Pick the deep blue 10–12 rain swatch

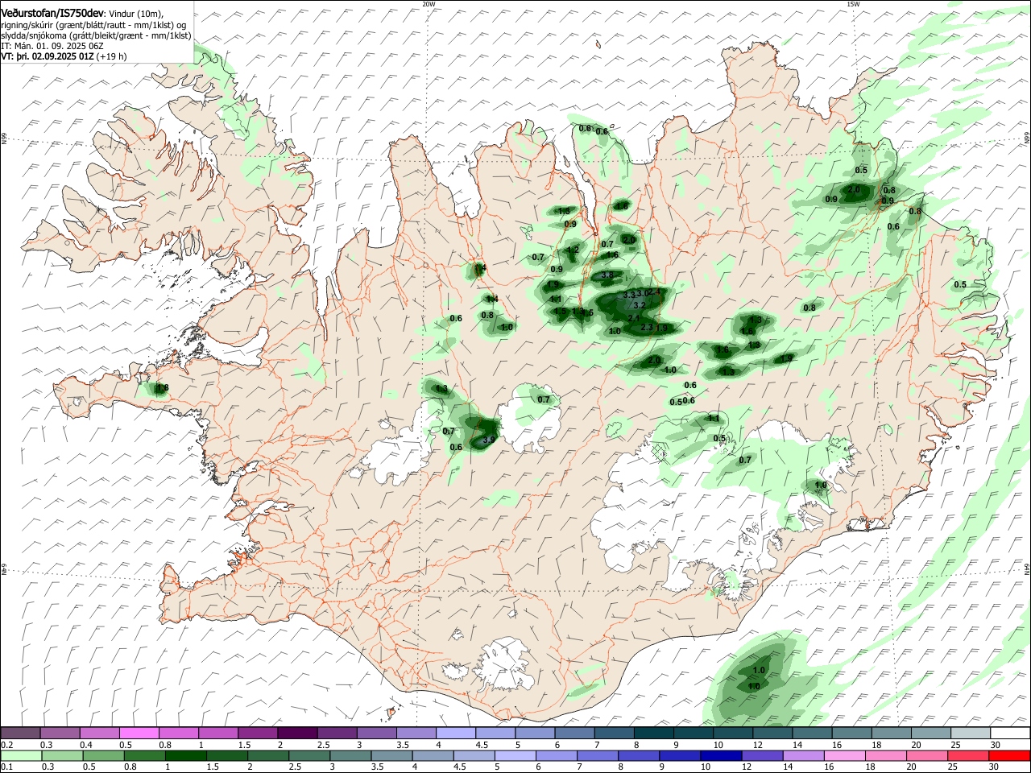click(721, 756)
